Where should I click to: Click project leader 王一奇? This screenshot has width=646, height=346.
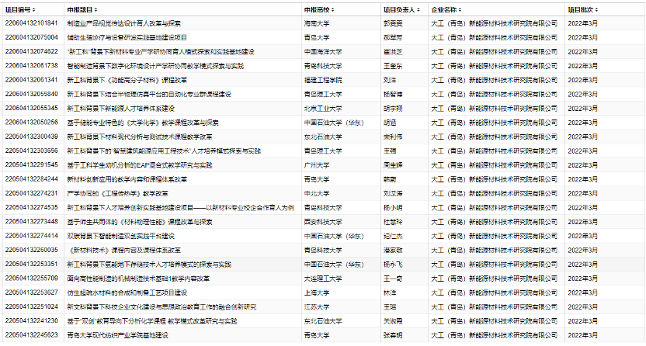[x=393, y=279]
